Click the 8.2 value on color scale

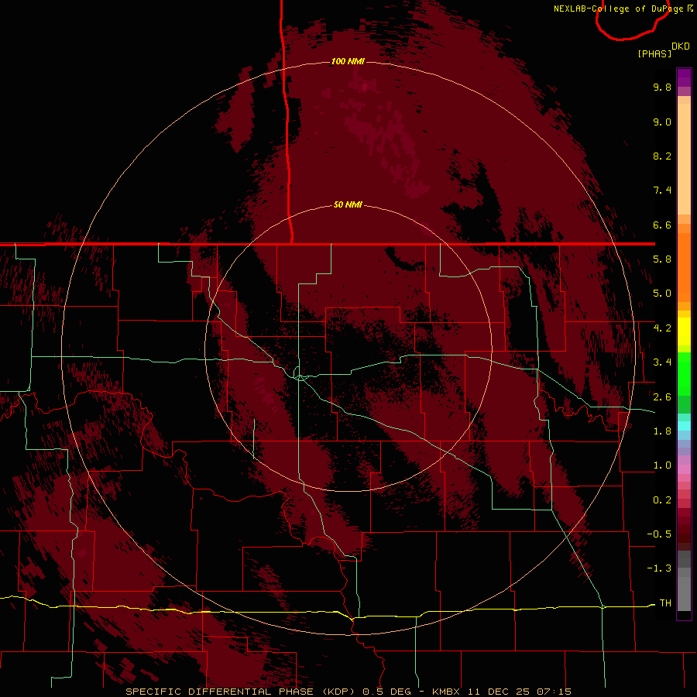coord(662,156)
